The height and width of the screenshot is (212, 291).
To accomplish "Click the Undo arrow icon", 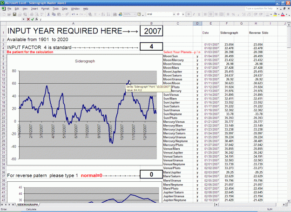I will 74,14.
